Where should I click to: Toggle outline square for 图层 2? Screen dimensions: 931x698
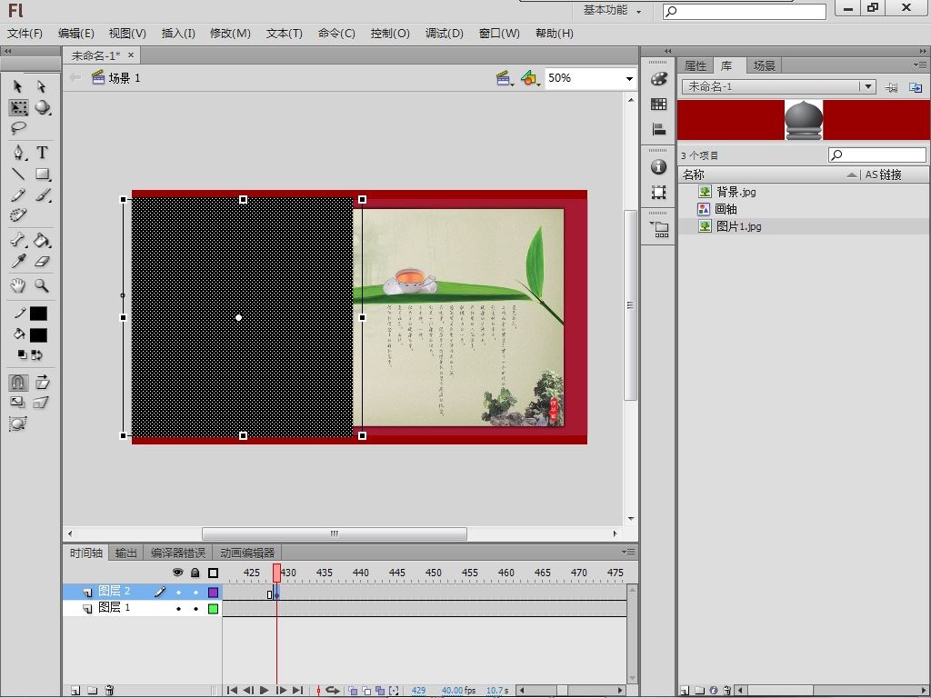tap(213, 592)
